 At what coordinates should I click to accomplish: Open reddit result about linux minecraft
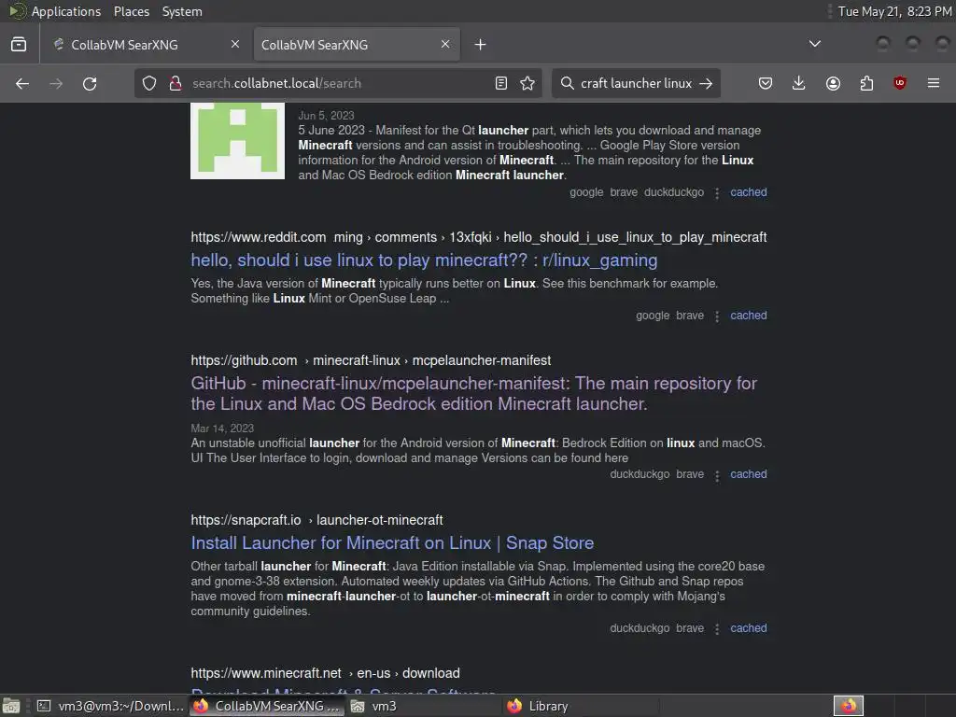[424, 260]
